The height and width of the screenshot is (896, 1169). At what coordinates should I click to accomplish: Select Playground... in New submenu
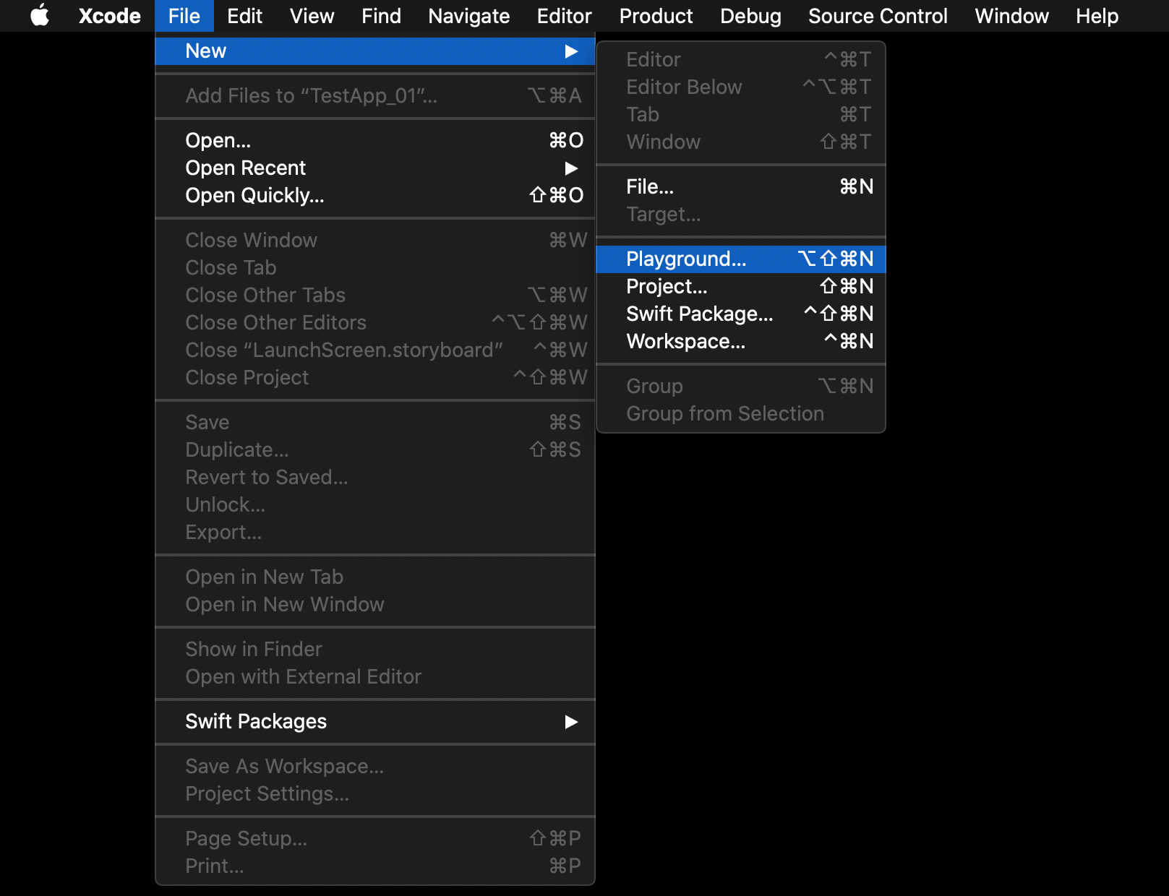(741, 259)
